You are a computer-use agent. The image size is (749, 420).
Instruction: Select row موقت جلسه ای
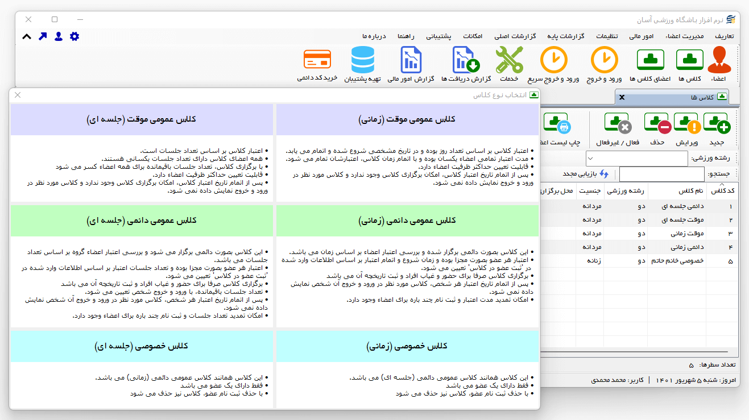click(x=638, y=219)
